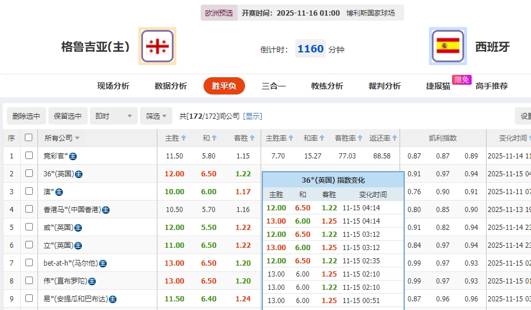Check the box for row 3 澳*

pyautogui.click(x=29, y=191)
